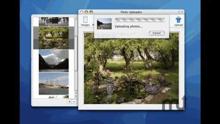Select the tall ships harbor thumbnail
Viewport: 220px width, 124px height.
click(x=54, y=84)
